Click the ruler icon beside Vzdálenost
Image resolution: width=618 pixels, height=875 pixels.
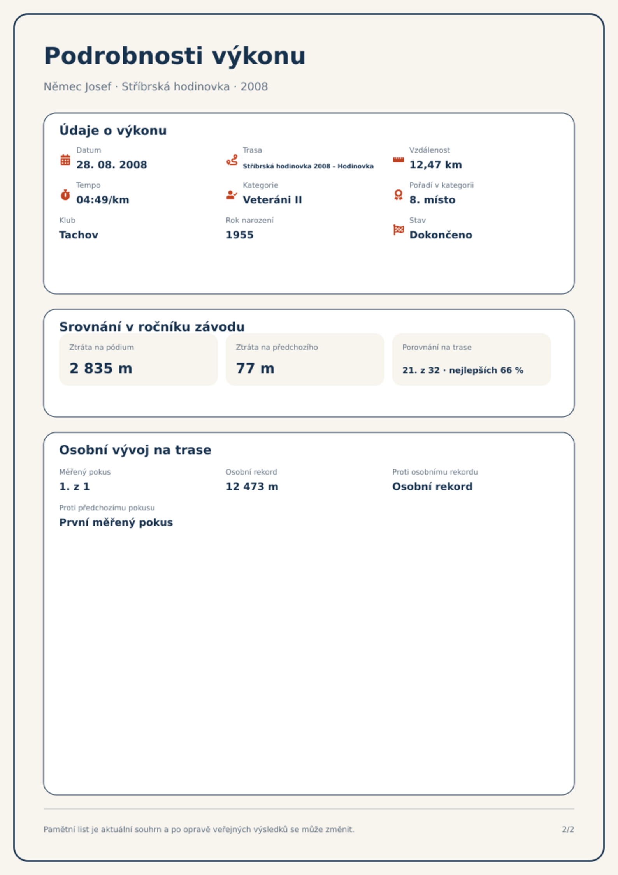[x=398, y=160]
